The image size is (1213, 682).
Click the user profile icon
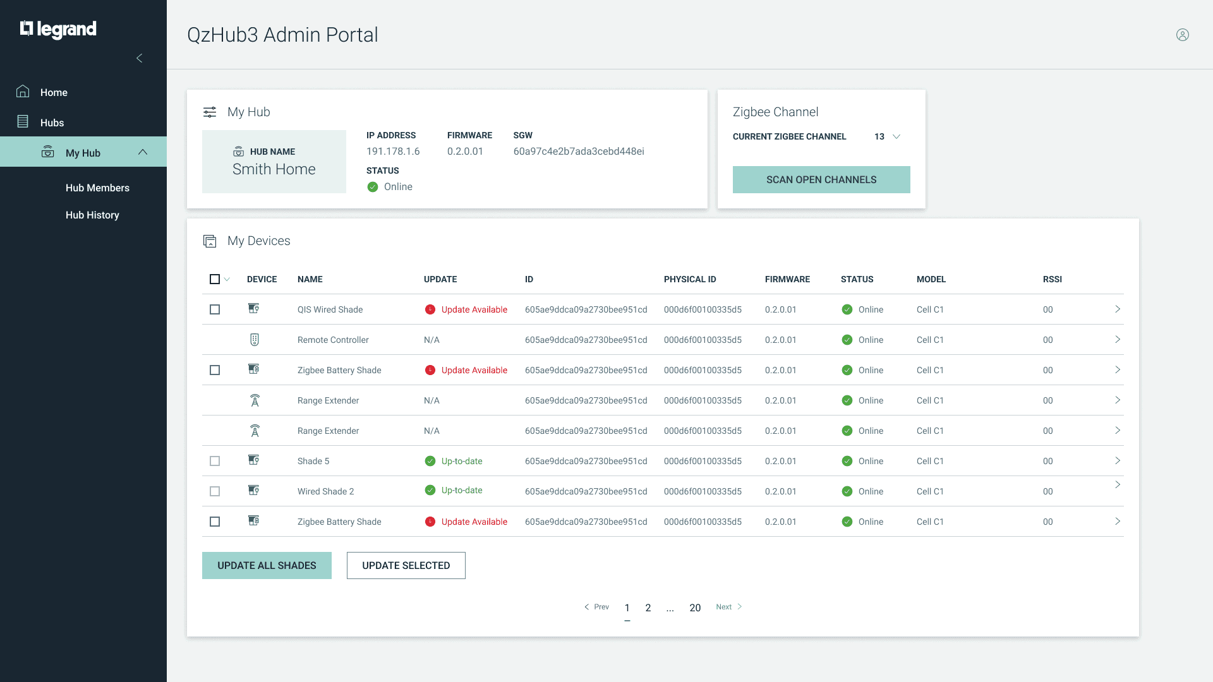tap(1182, 35)
